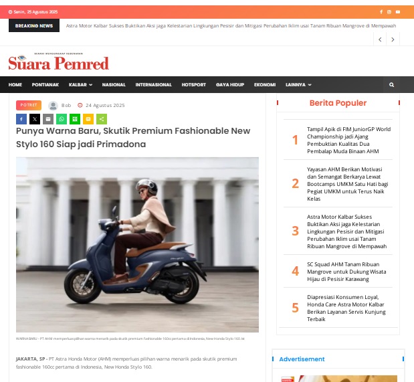
Task: Open Facebook page from top bar
Action: click(381, 12)
